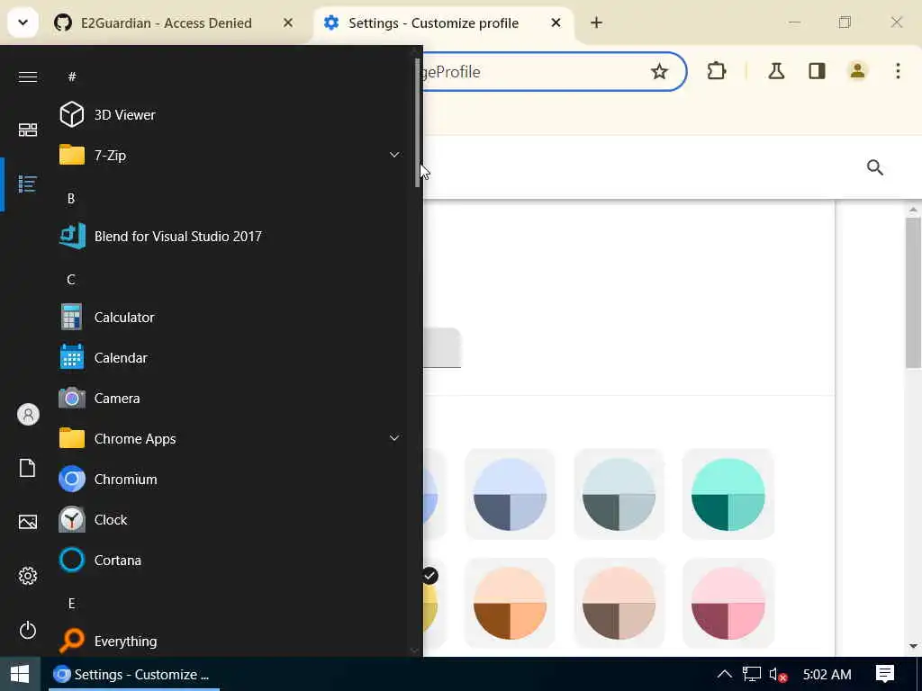The width and height of the screenshot is (922, 691).
Task: Click the Settings page vertical scrollbar
Action: tap(913, 292)
